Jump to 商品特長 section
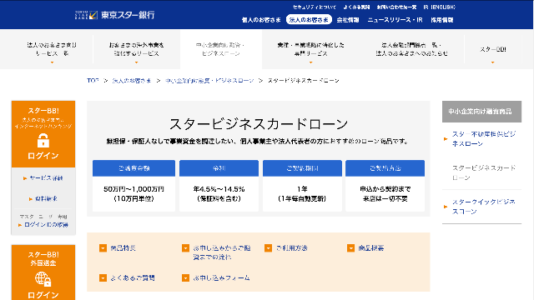Image resolution: width=534 pixels, height=300 pixels. click(x=123, y=248)
